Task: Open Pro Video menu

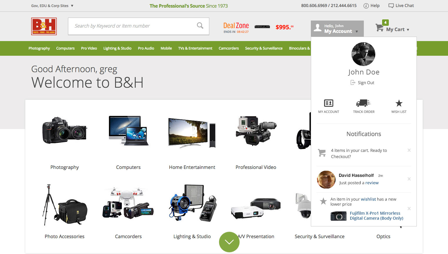Action: (89, 48)
